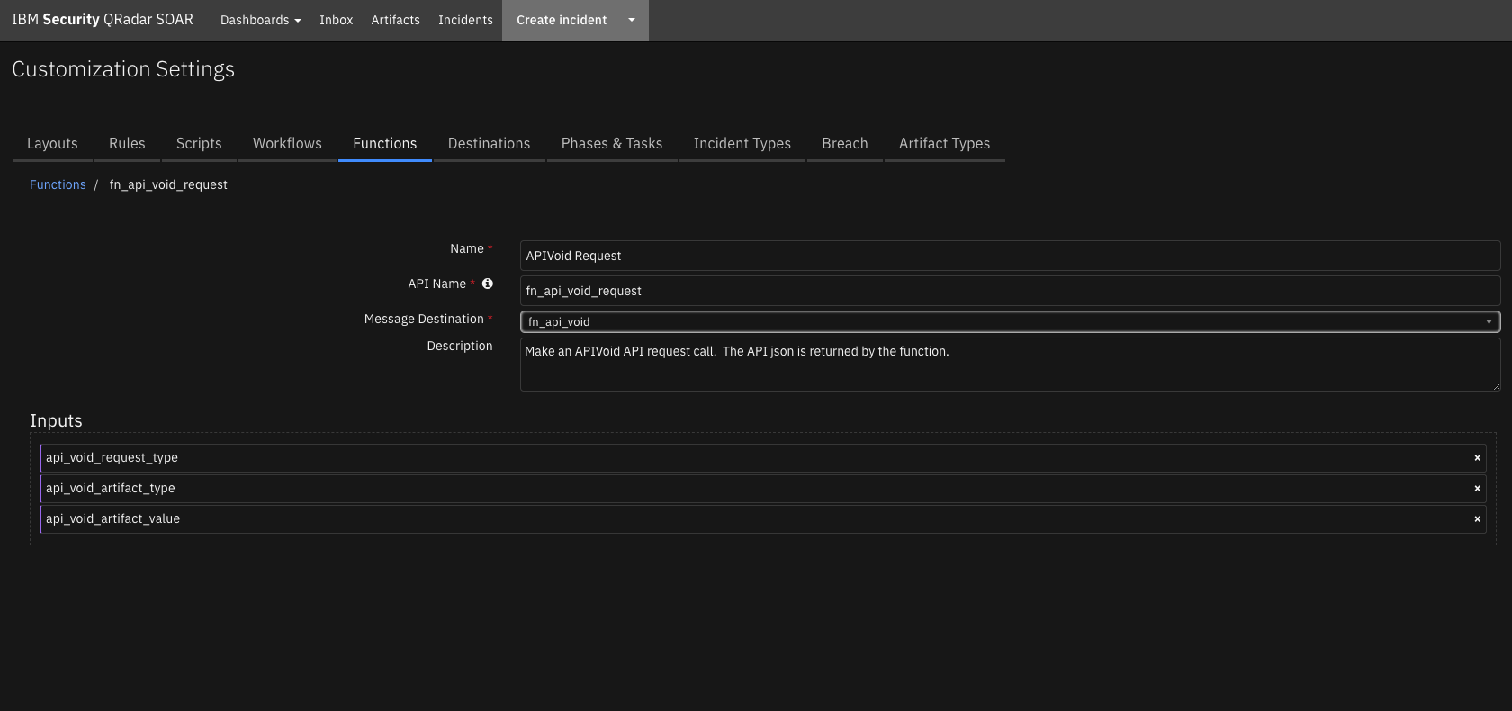Select the api_void_artifact_type input row
This screenshot has width=1512, height=711.
(762, 489)
